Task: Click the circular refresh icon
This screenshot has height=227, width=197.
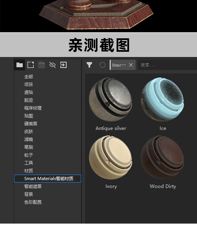Action: [x=102, y=65]
